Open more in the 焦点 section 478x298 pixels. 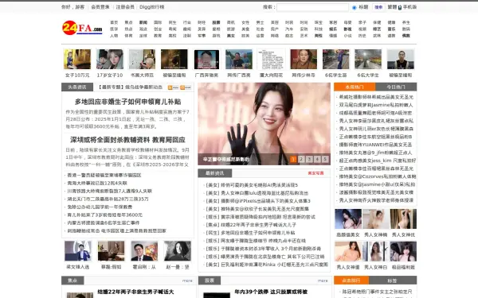tap(187, 281)
